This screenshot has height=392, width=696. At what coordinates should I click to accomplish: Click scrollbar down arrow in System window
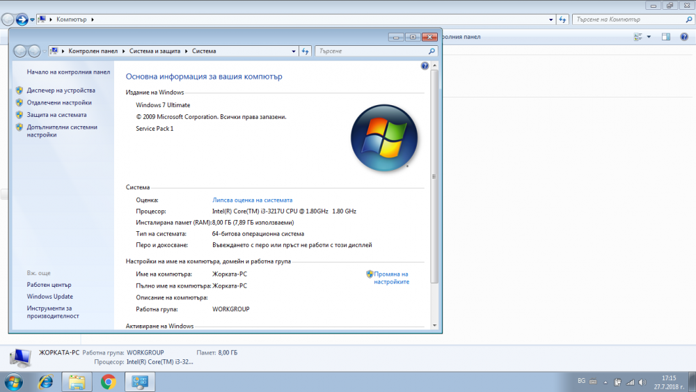[x=434, y=325]
